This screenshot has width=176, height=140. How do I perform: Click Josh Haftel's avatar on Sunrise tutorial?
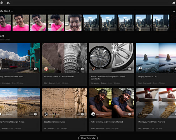coord(140,69)
